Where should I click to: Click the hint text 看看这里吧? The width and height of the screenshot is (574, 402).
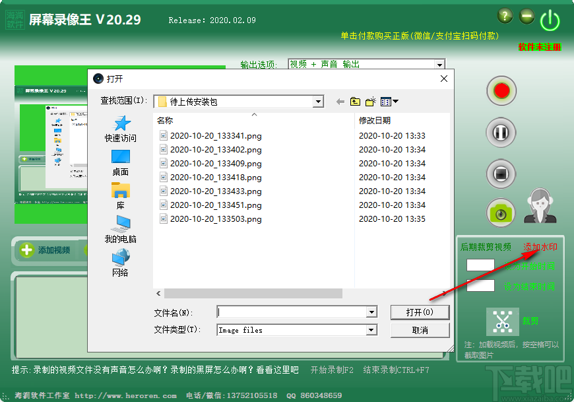278,370
